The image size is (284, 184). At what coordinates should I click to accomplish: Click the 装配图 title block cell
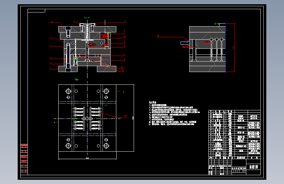253,167
